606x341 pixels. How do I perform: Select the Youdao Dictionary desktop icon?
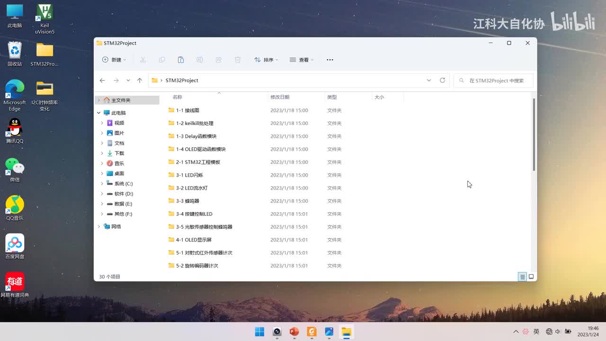coord(15,285)
